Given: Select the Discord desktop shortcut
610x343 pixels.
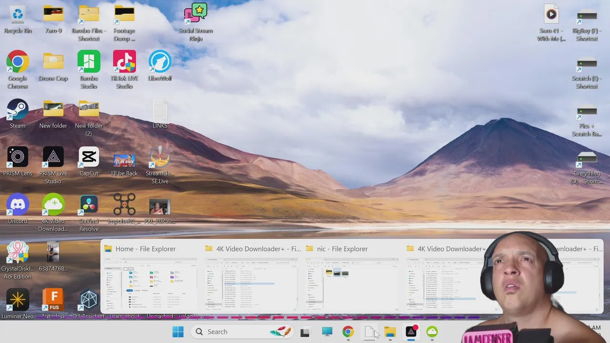Looking at the screenshot, I should click(x=18, y=209).
